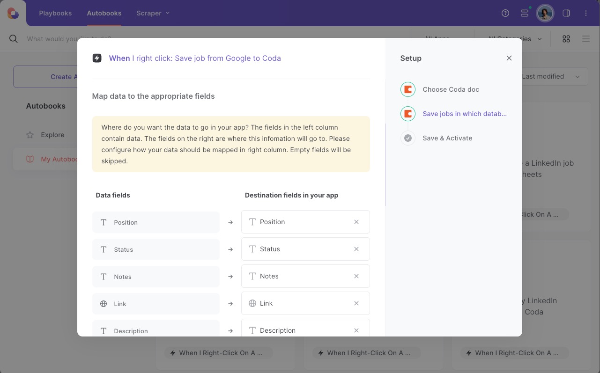This screenshot has height=373, width=600.
Task: Click the lightning trigger icon in dialog header
Action: click(97, 58)
